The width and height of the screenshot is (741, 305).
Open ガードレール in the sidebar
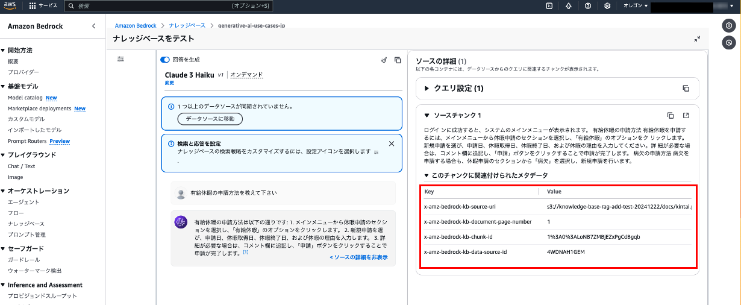pyautogui.click(x=23, y=260)
